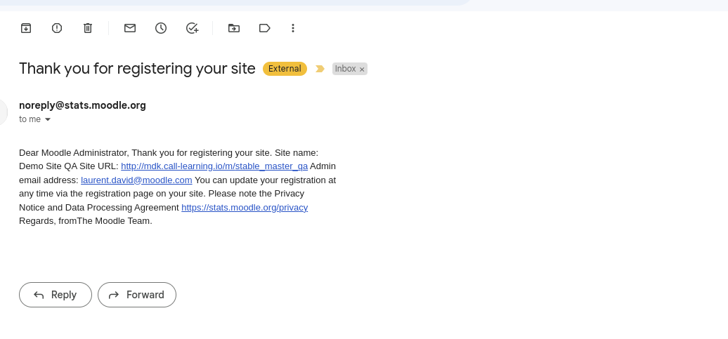The image size is (728, 339).
Task: Report this email as spam
Action: (x=57, y=28)
